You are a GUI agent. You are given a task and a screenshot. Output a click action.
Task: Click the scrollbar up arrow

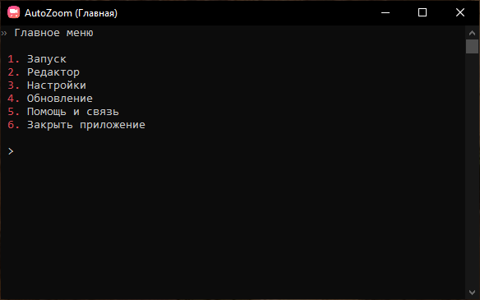472,33
